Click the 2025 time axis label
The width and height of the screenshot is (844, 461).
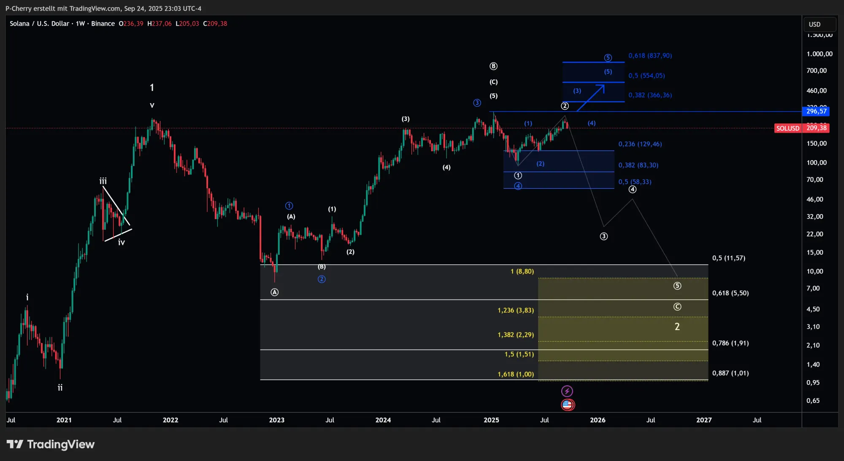[491, 420]
